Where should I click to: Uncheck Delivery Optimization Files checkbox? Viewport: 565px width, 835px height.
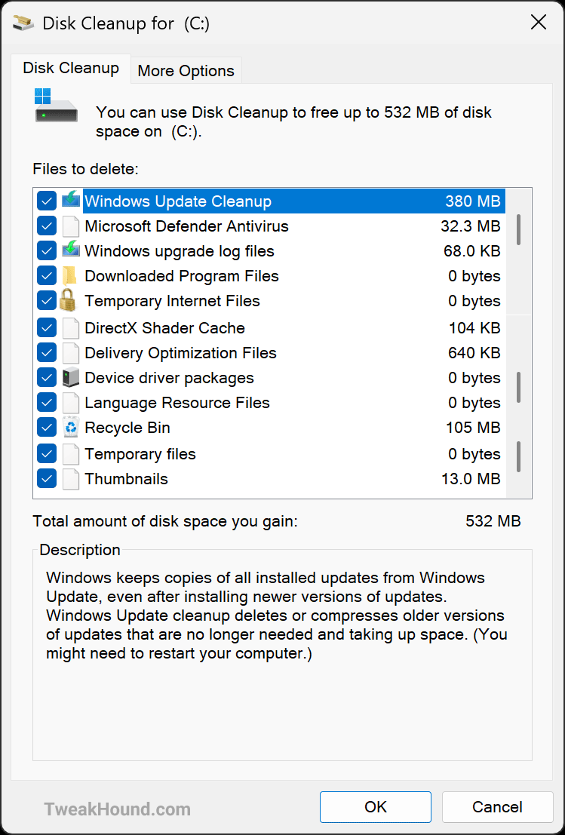pyautogui.click(x=47, y=353)
